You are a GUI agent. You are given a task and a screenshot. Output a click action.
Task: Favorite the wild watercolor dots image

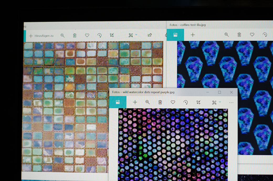173,102
